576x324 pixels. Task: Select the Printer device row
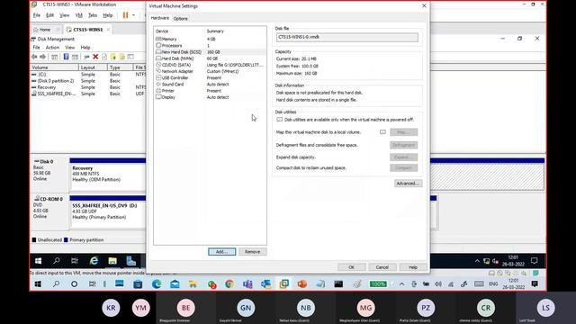[x=210, y=91]
